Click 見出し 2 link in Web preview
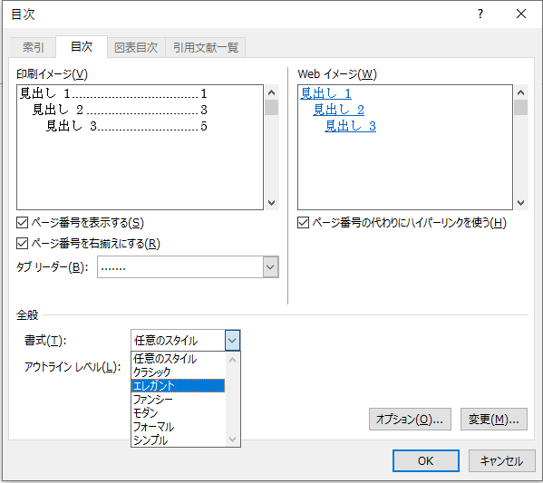Screen dimensions: 543x483 [x=339, y=110]
